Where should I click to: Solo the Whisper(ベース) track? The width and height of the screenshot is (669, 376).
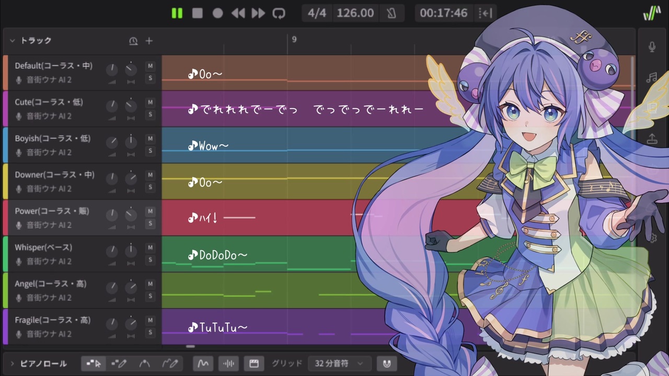(150, 260)
